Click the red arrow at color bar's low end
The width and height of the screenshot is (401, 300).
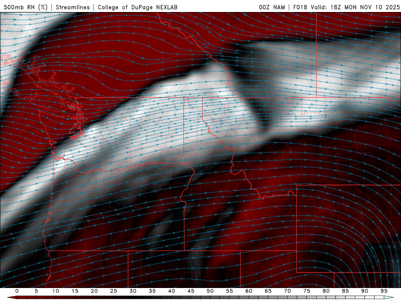12,297
